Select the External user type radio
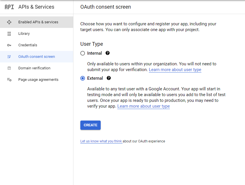This screenshot has height=185, width=245. [83, 78]
